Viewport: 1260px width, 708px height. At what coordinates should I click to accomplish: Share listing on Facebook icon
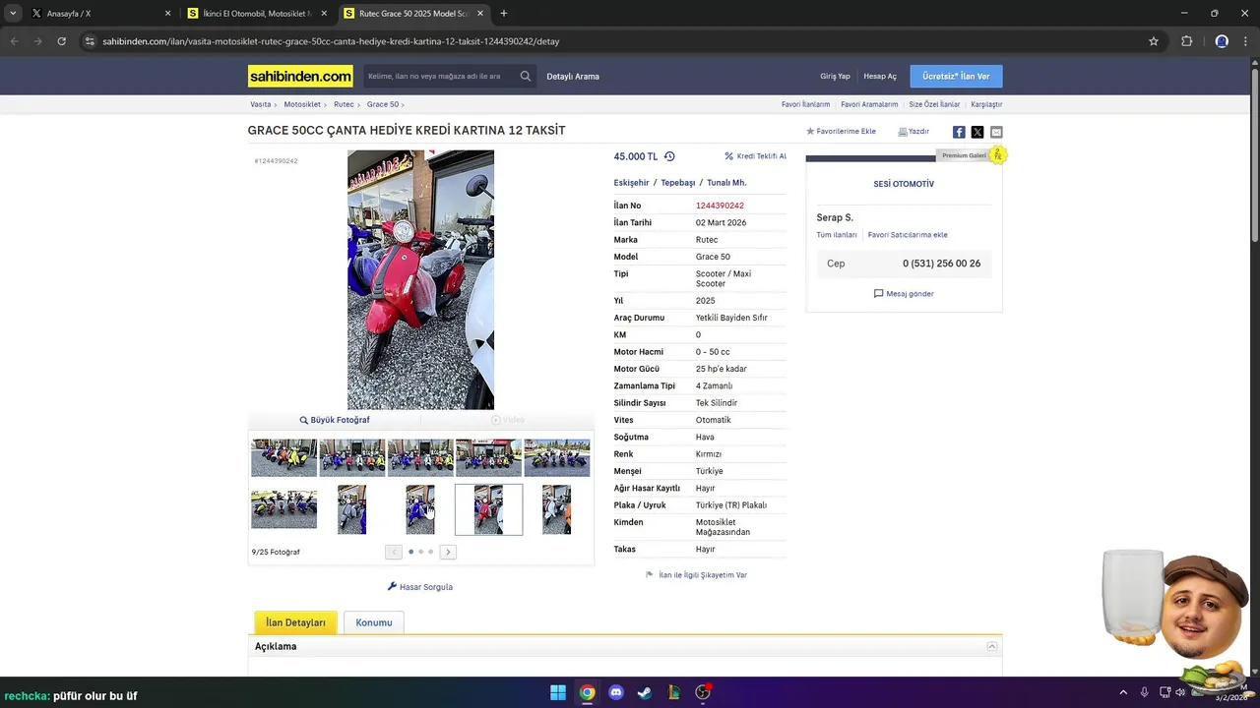pyautogui.click(x=959, y=132)
